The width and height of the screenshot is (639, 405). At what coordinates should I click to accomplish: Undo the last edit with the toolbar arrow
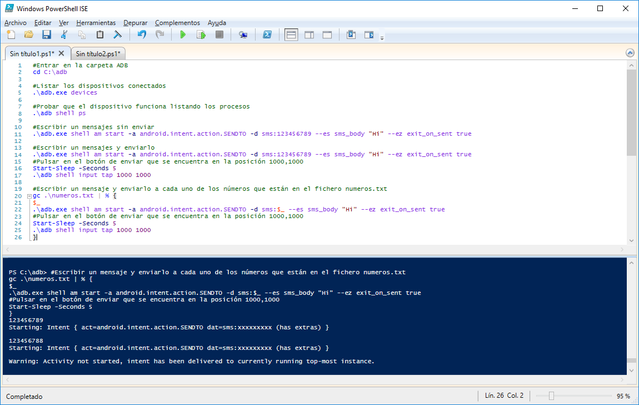tap(142, 34)
